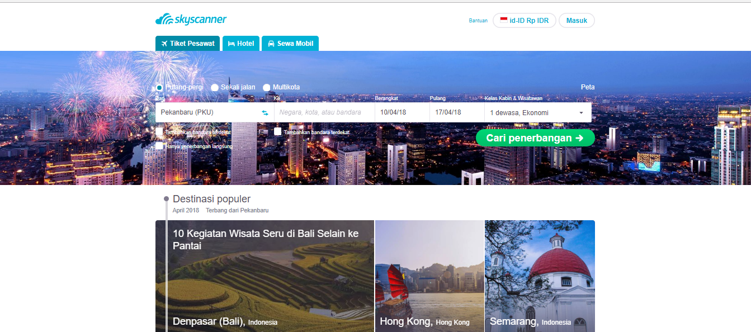Expand the Kelas Kabin & Wisatawan dropdown
Image resolution: width=751 pixels, height=332 pixels.
[x=538, y=112]
